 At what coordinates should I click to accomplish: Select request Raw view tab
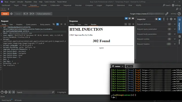pyautogui.click(x=11, y=24)
